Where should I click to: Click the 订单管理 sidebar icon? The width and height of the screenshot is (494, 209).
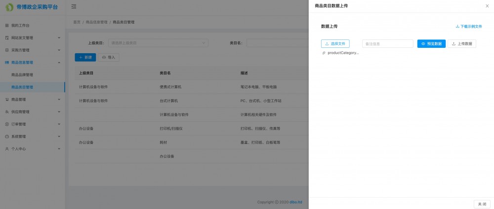[7, 124]
